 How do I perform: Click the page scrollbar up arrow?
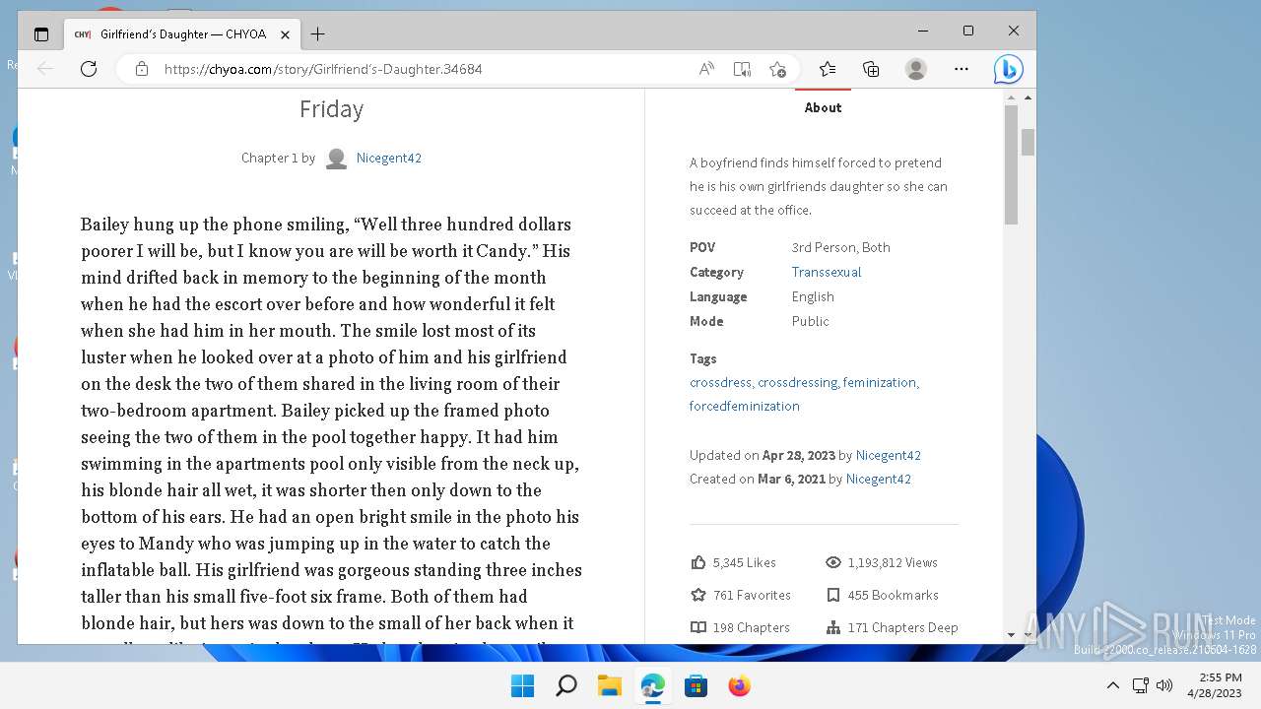pos(1029,97)
